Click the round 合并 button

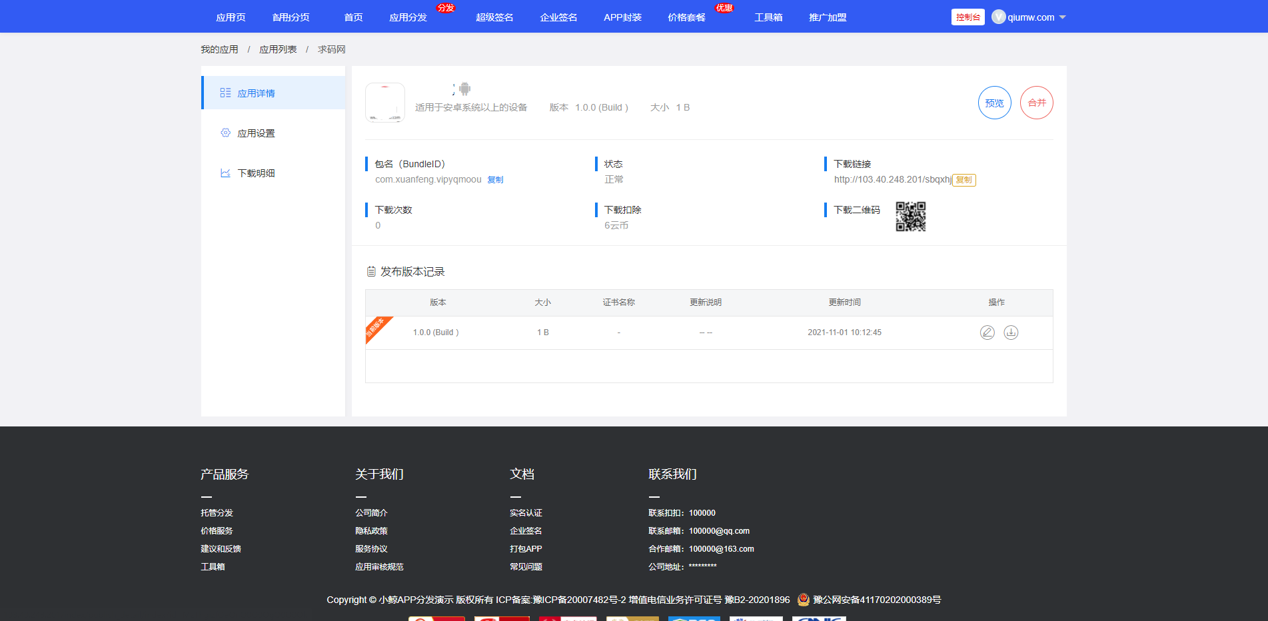pyautogui.click(x=1036, y=103)
